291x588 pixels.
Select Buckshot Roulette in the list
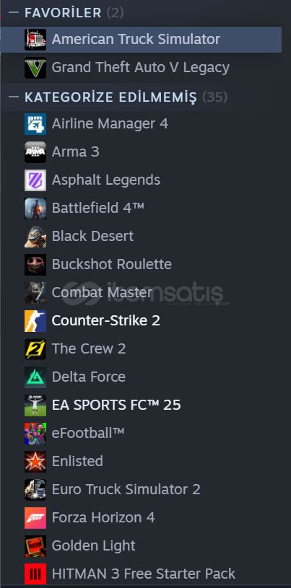(142, 264)
